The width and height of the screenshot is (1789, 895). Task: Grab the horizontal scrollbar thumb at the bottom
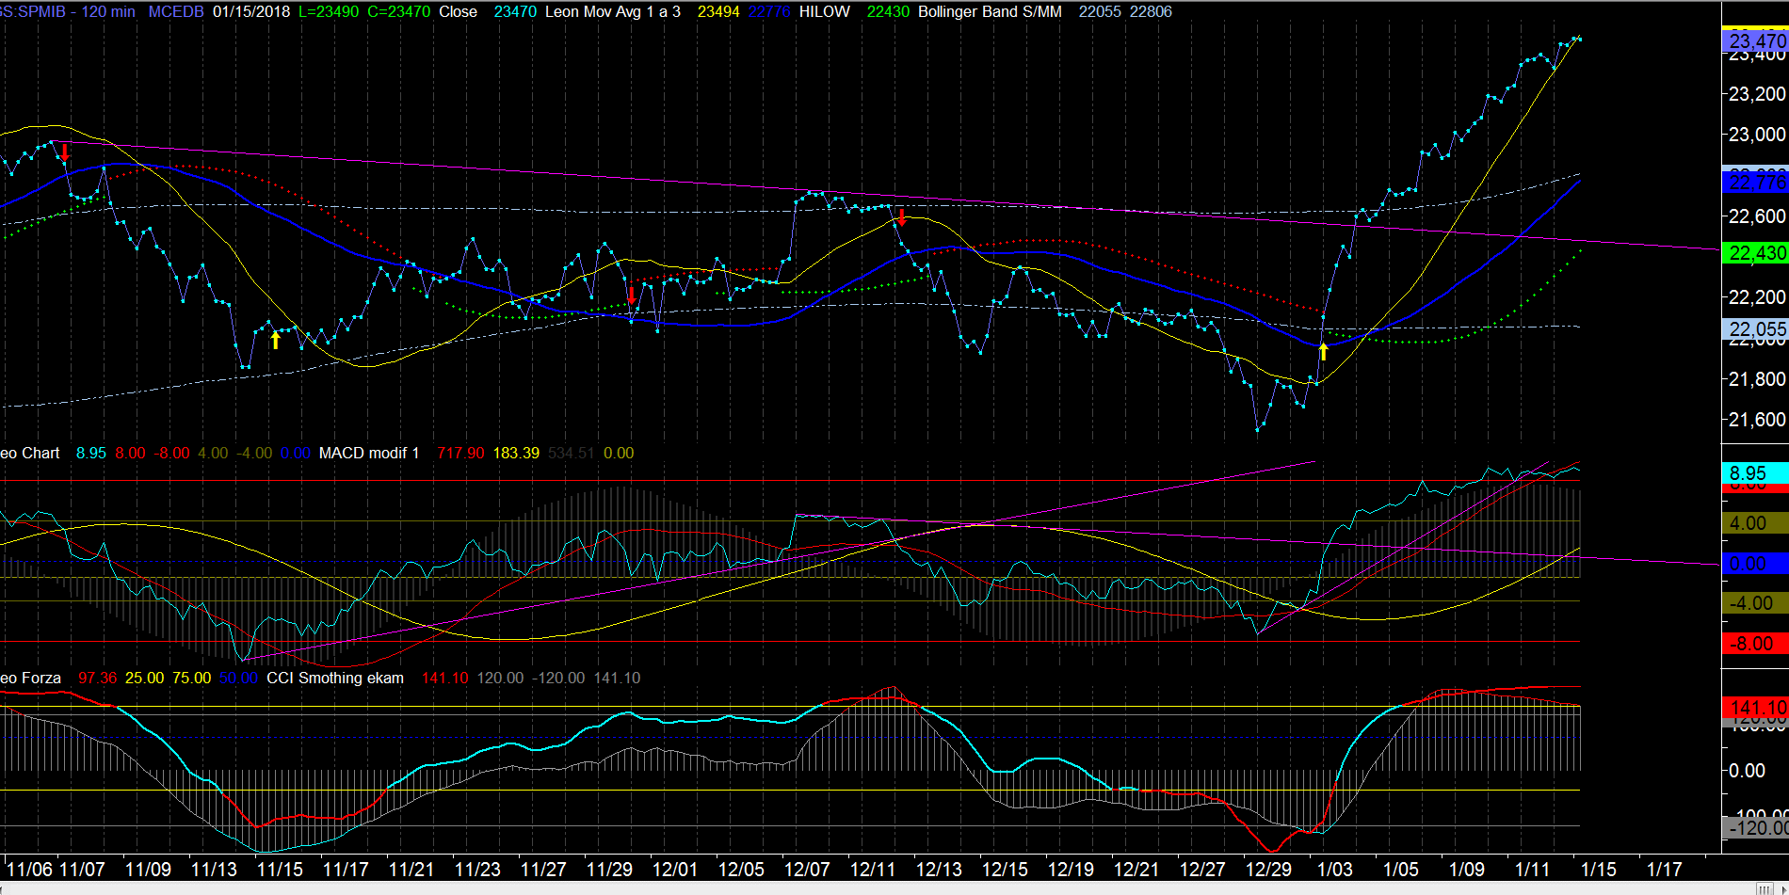(1763, 888)
